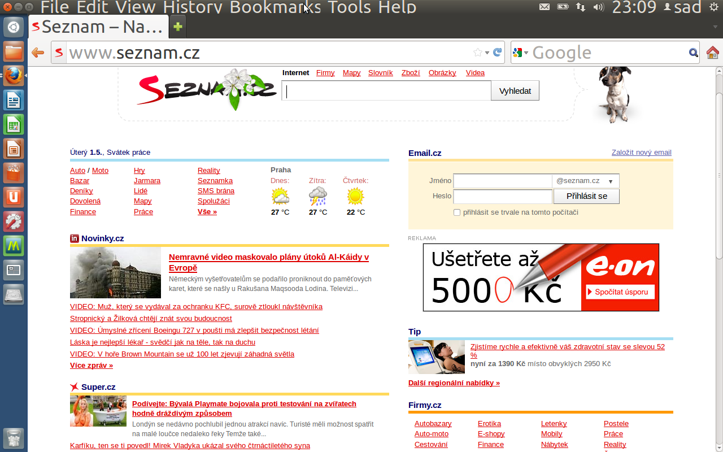
Task: Open the disk drive launcher icon
Action: [x=14, y=294]
